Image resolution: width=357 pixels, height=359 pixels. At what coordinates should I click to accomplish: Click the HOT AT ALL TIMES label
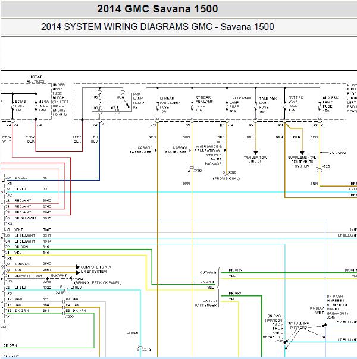(37, 80)
